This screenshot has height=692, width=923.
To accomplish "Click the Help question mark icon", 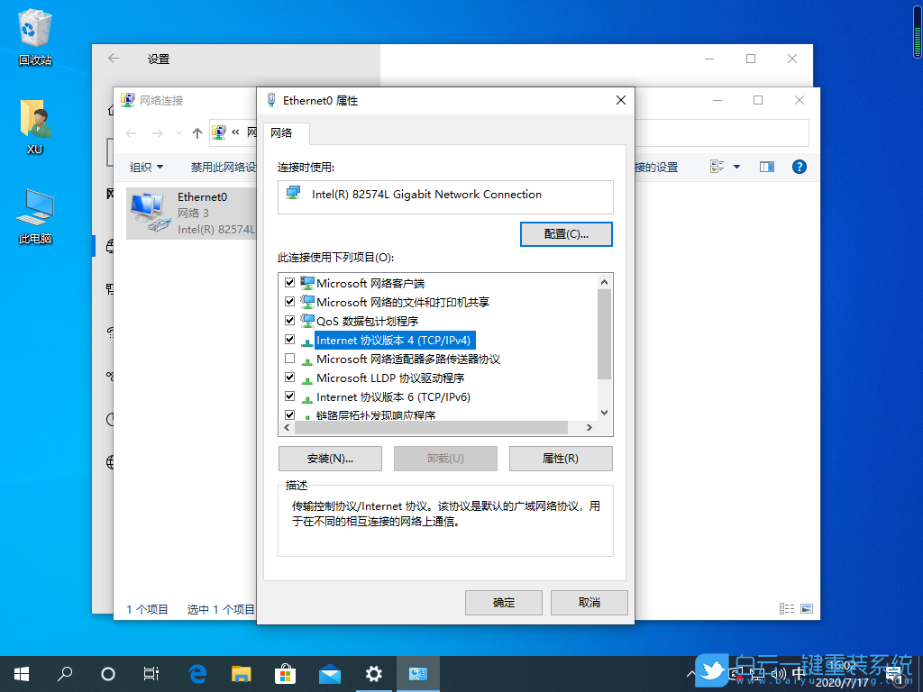I will pyautogui.click(x=799, y=166).
